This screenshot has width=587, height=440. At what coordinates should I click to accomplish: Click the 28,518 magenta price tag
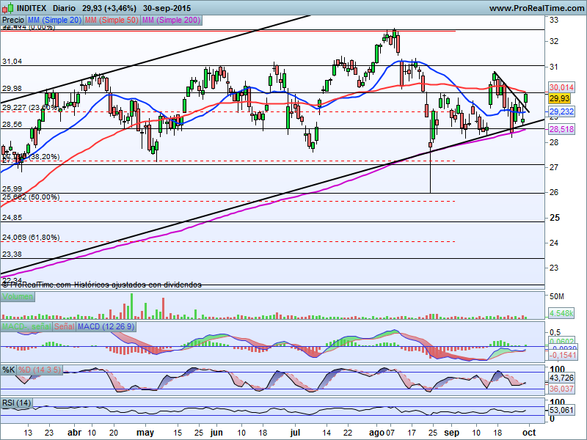point(561,130)
